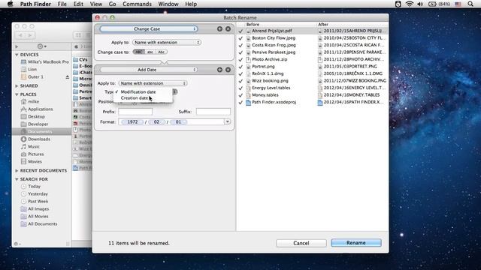The width and height of the screenshot is (481, 270).
Task: Select the Path Finder.xcodeproj file icon
Action: [x=248, y=103]
